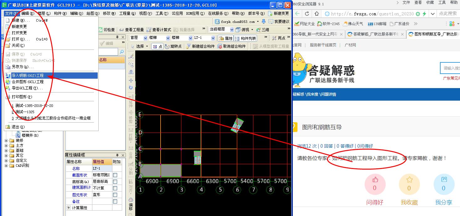
Task: Open the 选择 tool dropdown
Action: click(147, 46)
